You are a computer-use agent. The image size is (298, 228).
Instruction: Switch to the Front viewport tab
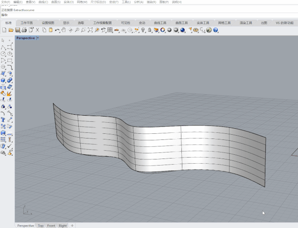[x=51, y=226]
